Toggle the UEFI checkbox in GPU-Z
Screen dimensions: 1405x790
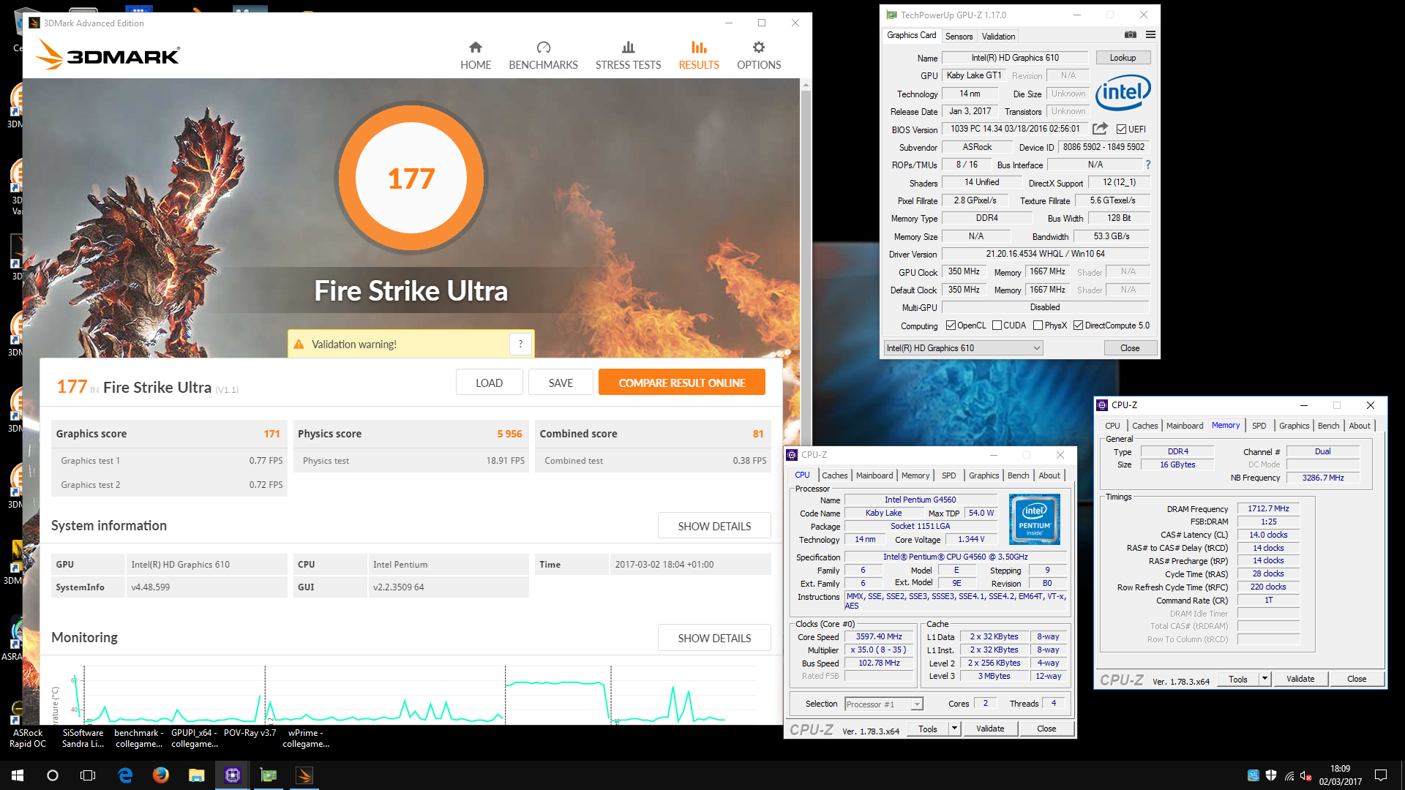[x=1121, y=129]
